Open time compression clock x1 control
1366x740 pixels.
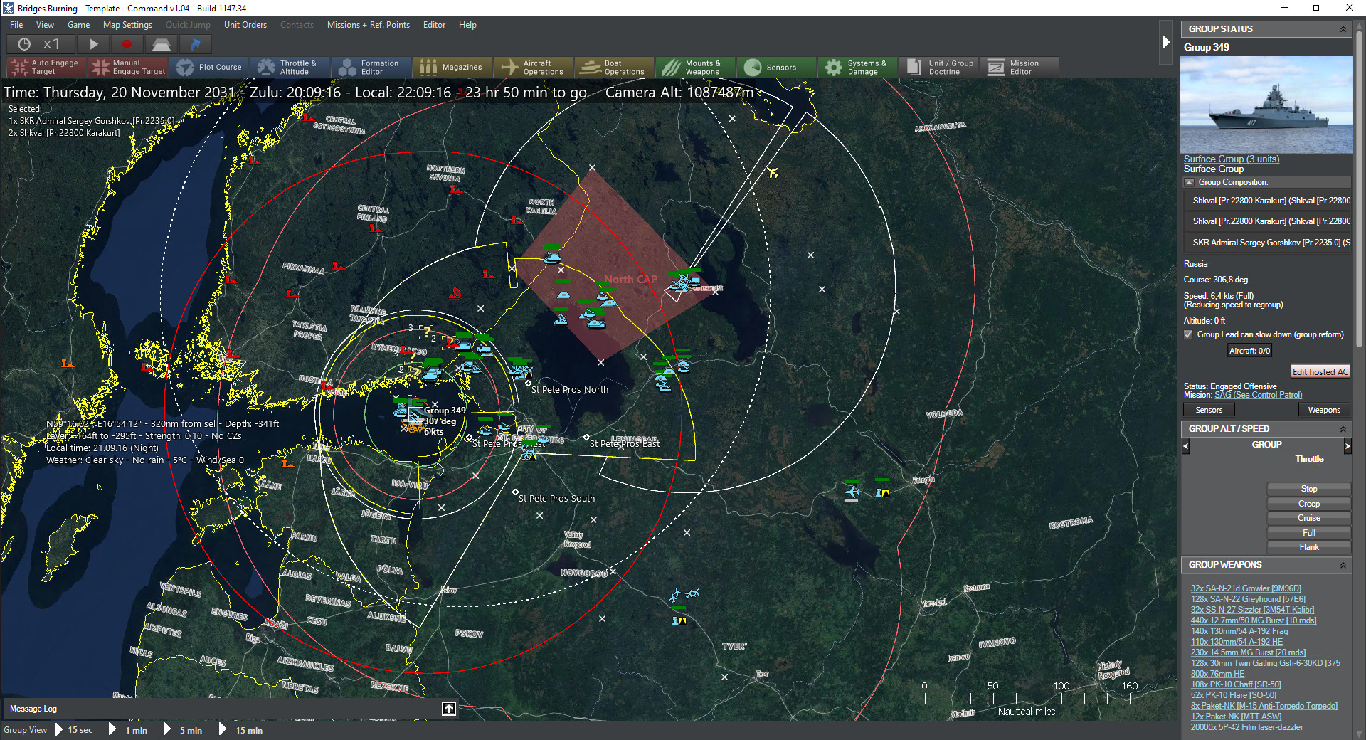click(39, 44)
